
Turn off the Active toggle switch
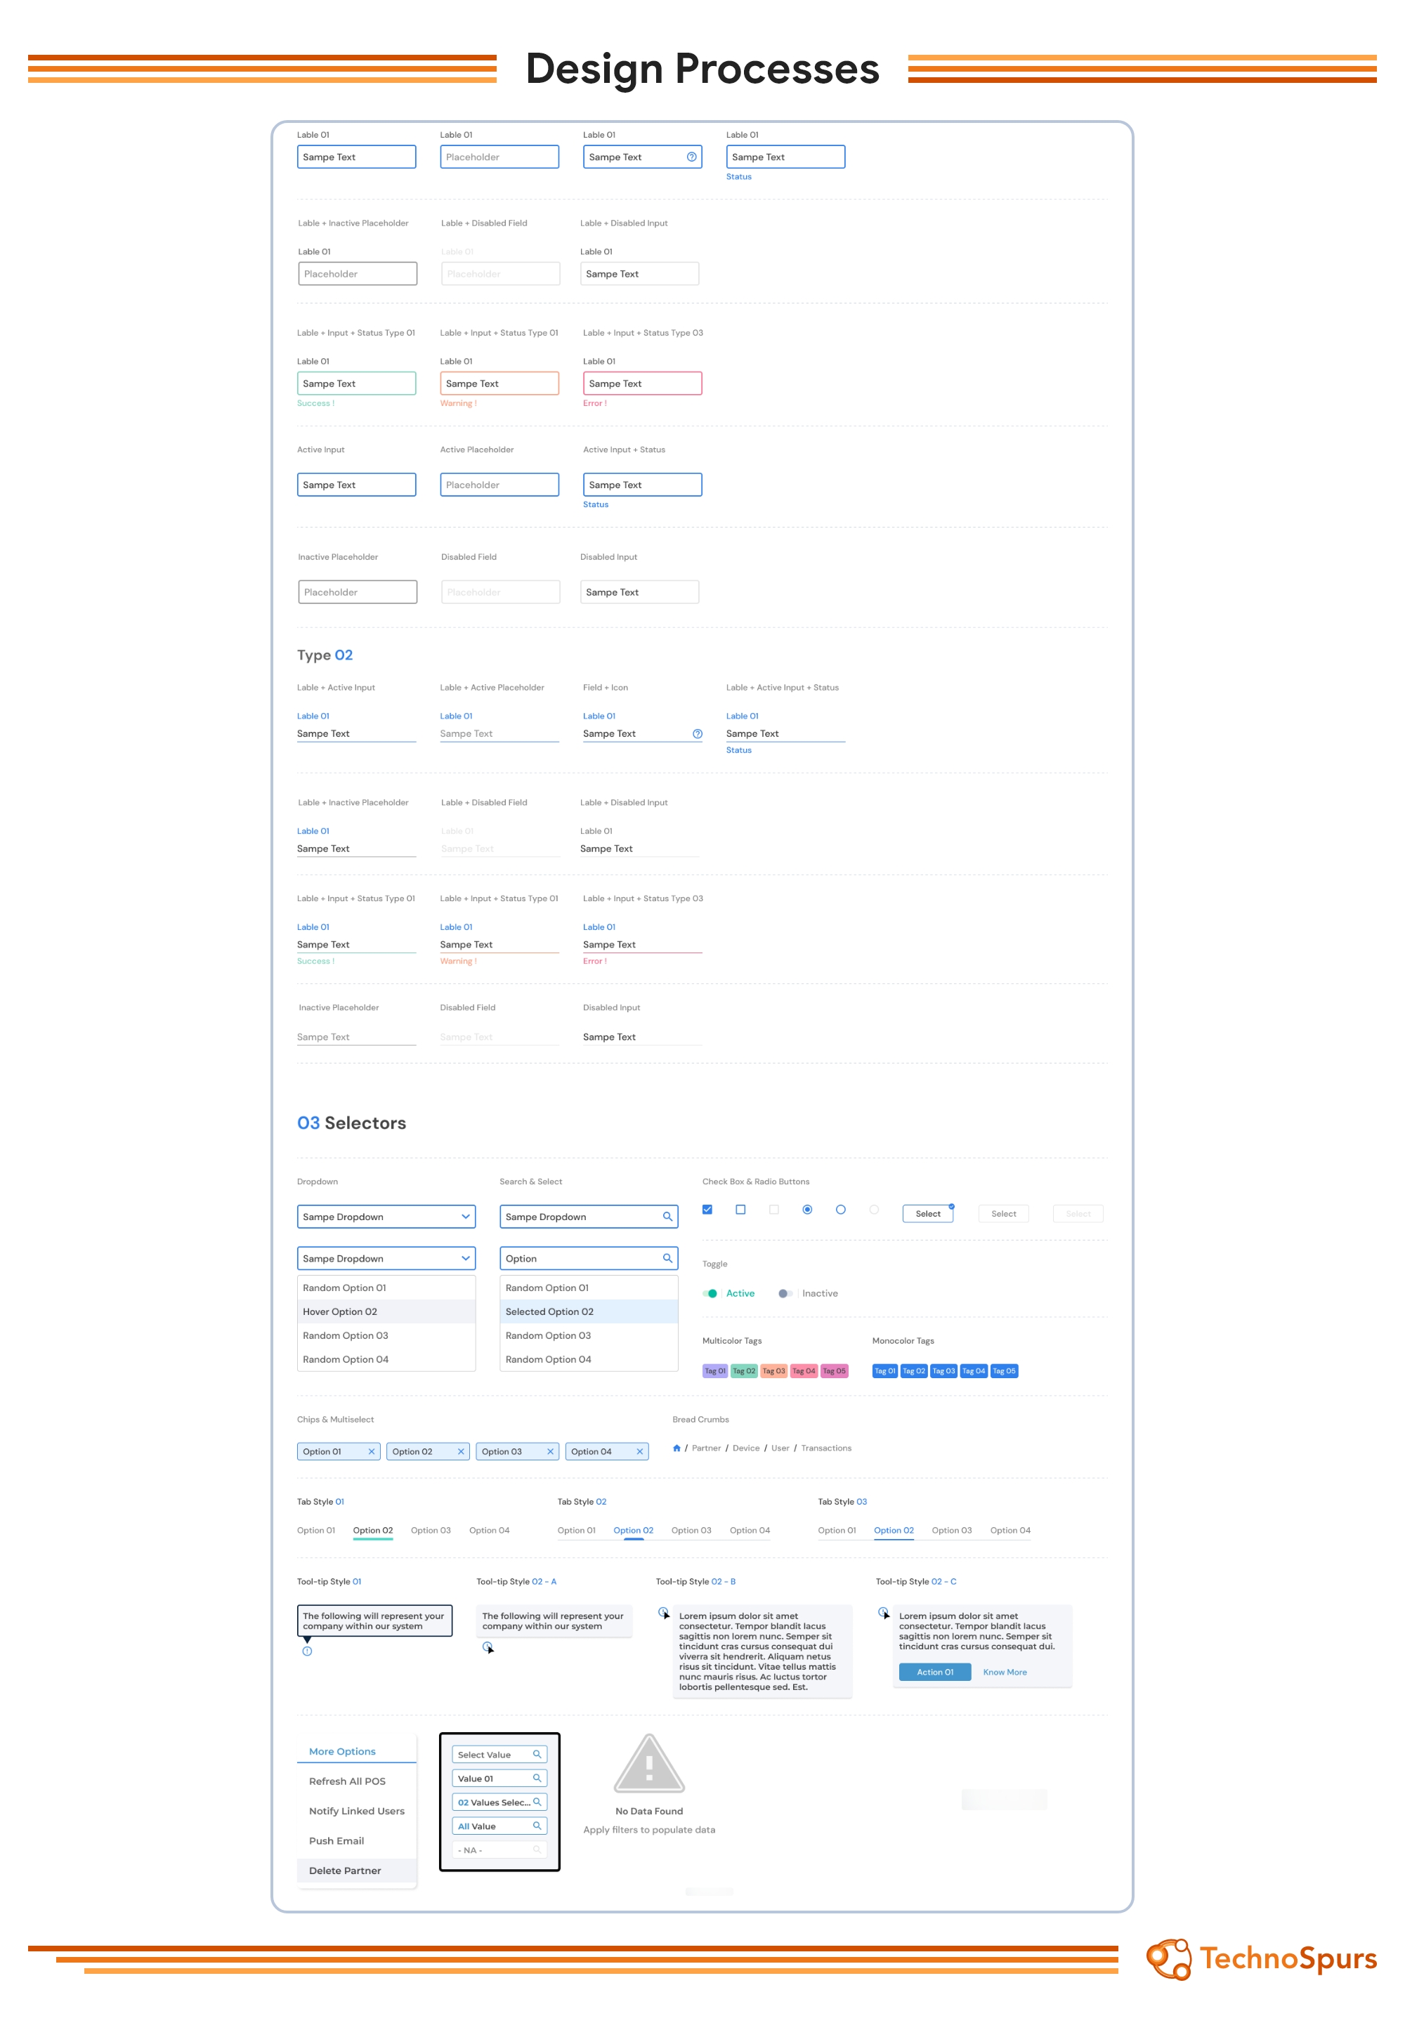click(710, 1293)
